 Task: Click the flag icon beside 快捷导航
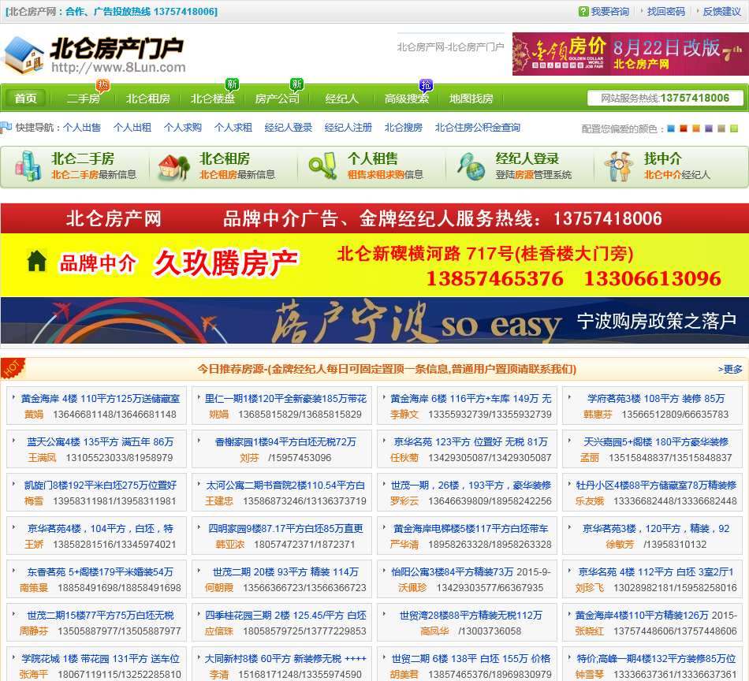click(x=6, y=127)
